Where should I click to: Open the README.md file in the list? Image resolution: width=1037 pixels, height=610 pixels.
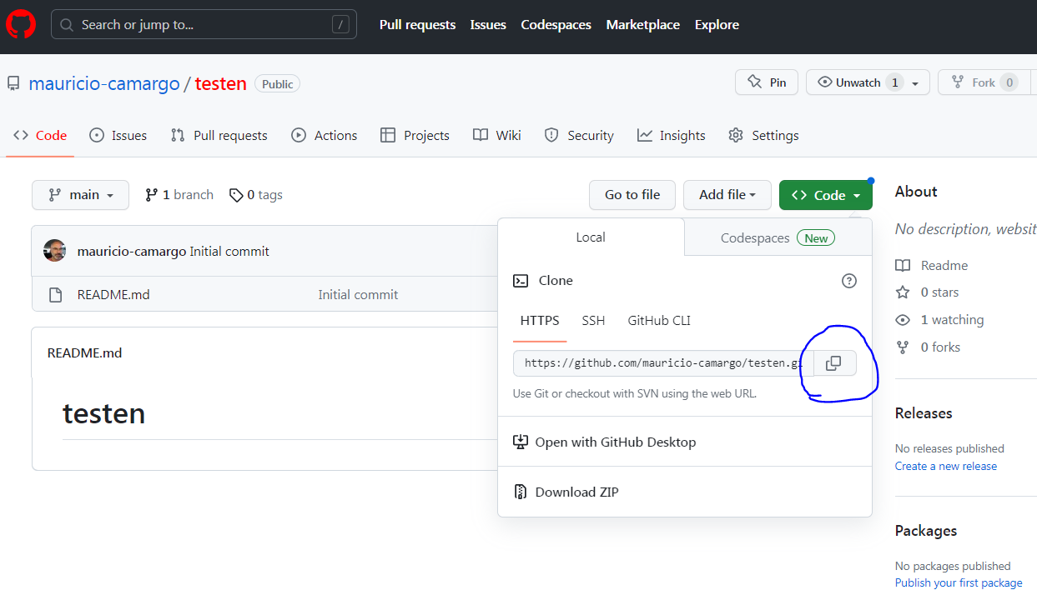113,294
